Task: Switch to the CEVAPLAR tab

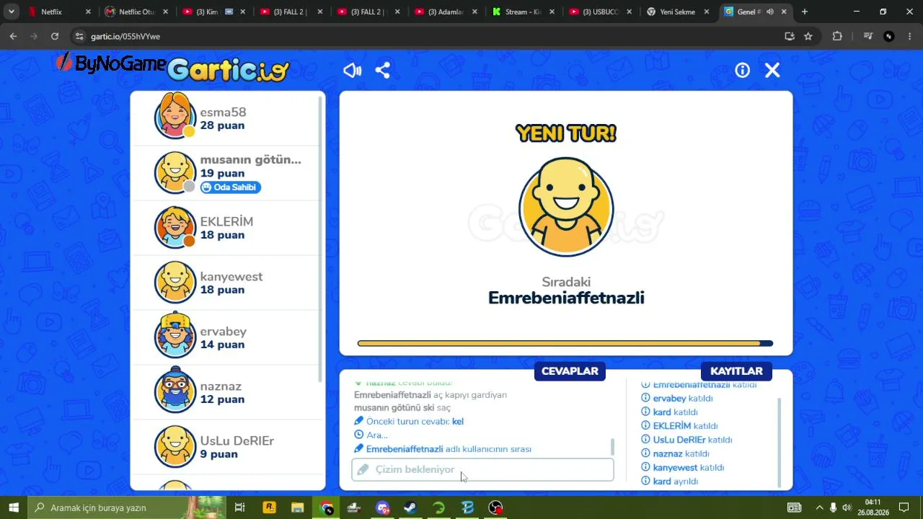Action: (x=570, y=371)
